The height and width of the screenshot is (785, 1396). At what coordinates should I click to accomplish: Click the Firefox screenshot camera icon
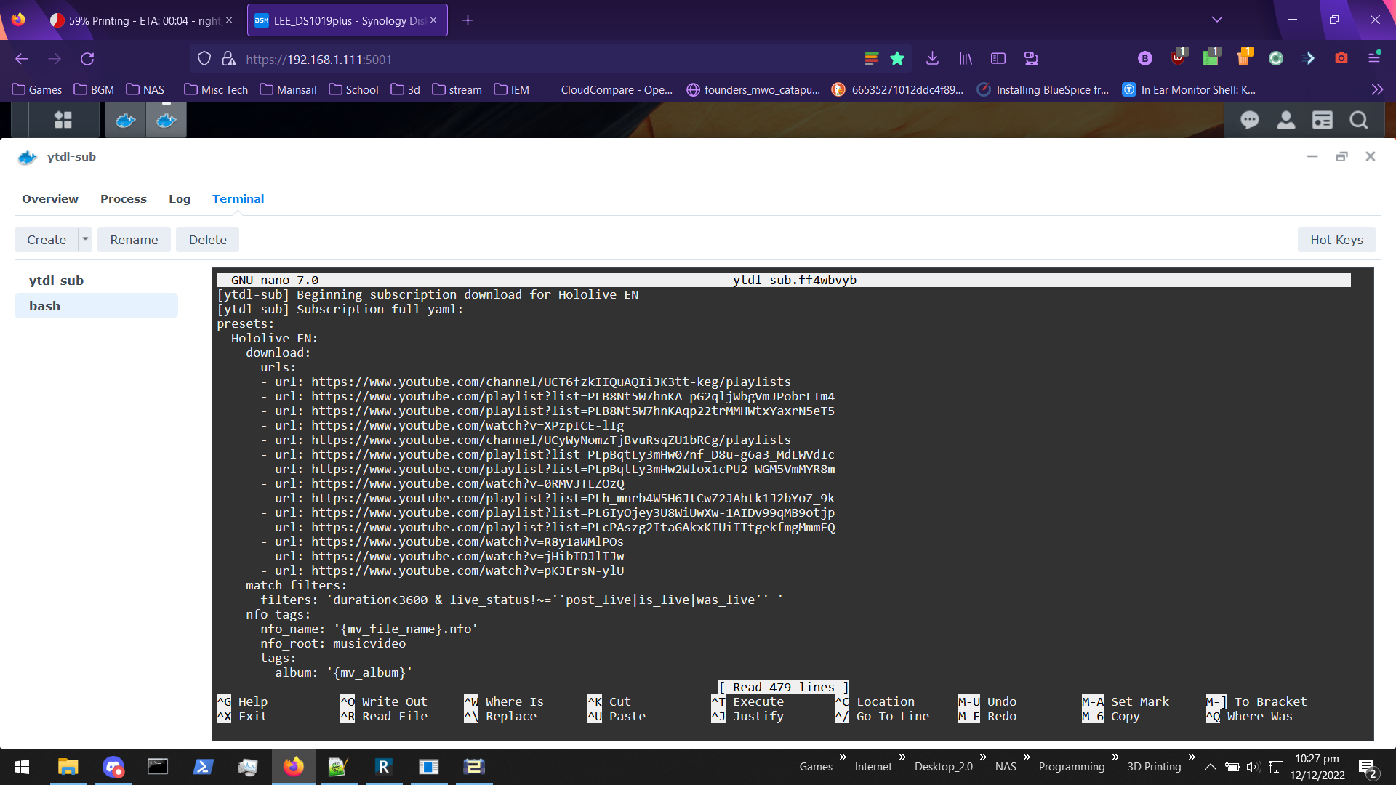(1342, 58)
